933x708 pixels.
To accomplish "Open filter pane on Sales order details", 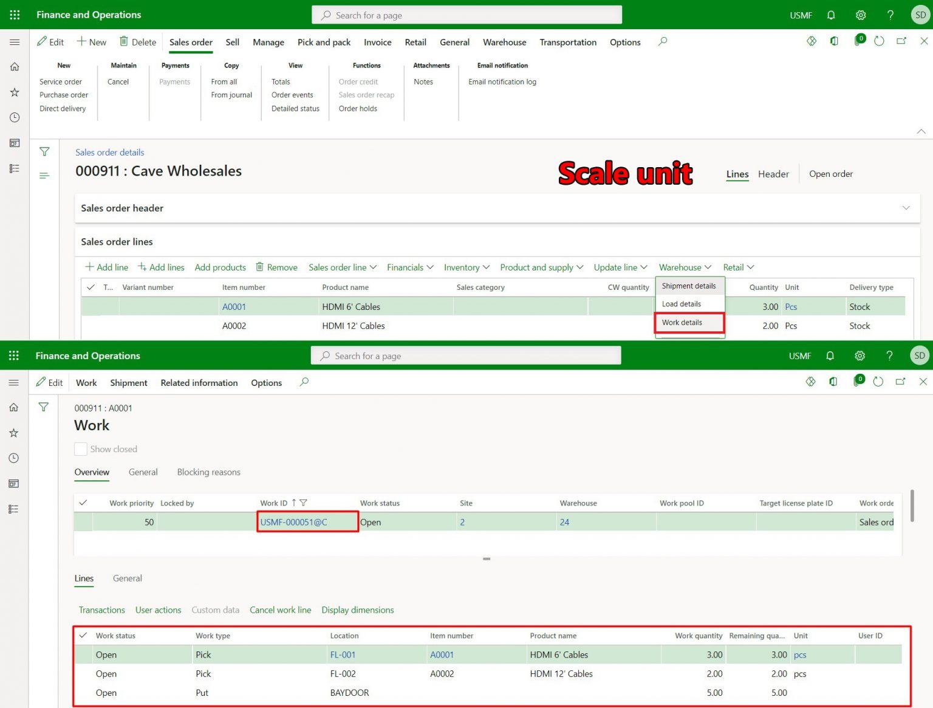I will tap(44, 151).
